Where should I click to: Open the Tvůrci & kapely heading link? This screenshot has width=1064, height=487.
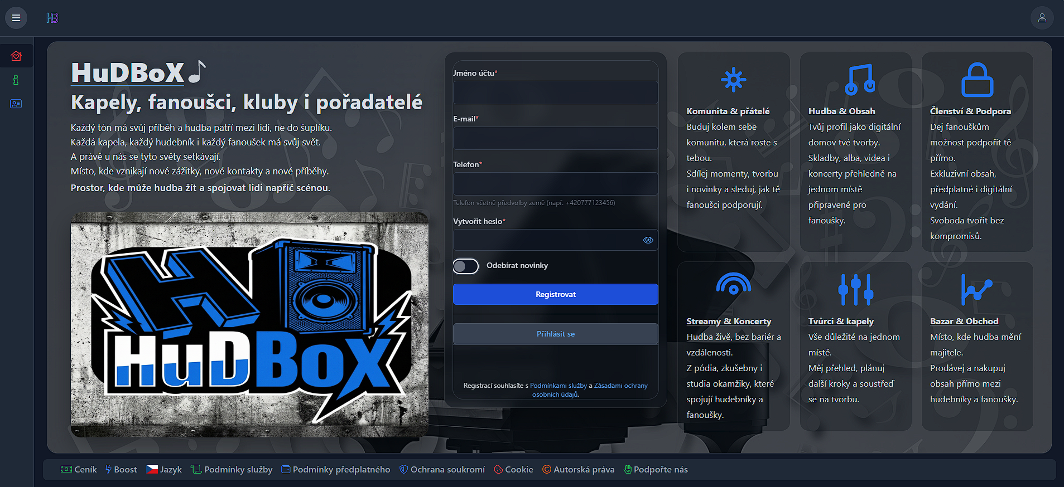click(841, 321)
